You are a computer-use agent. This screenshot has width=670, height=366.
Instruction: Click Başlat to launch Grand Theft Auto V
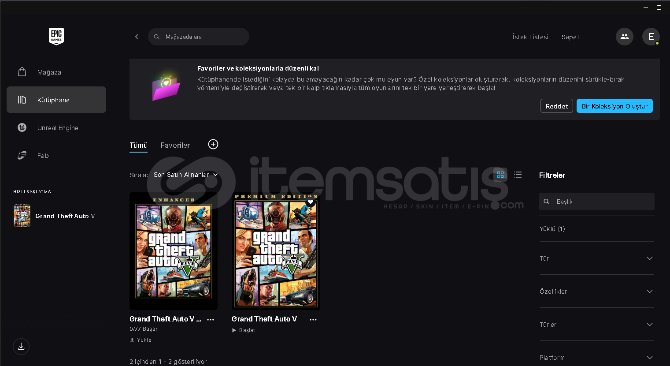[244, 330]
